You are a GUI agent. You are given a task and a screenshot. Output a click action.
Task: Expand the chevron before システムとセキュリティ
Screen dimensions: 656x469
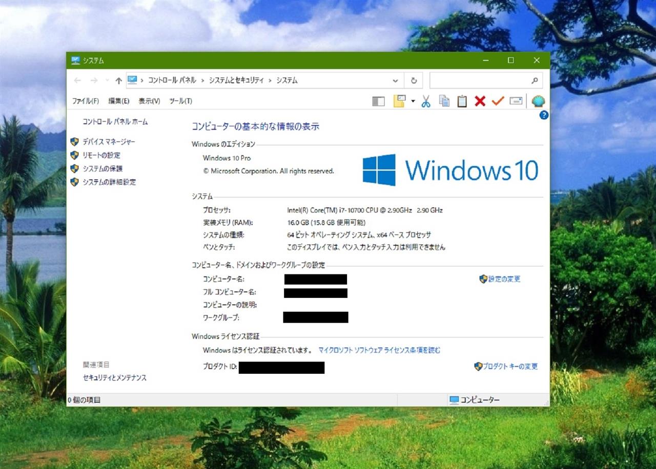pyautogui.click(x=203, y=80)
